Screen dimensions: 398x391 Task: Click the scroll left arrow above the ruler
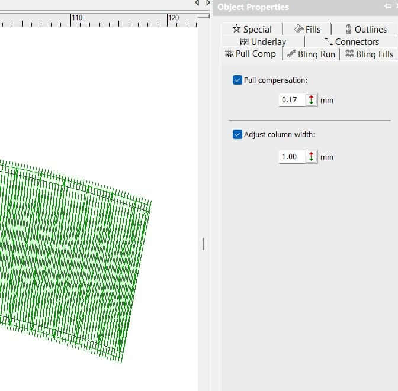click(x=198, y=3)
